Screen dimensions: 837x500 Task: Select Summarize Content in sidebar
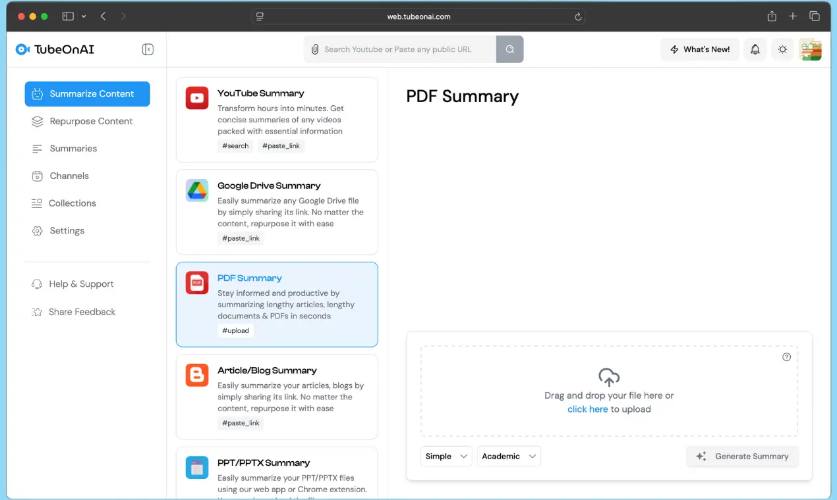(x=87, y=94)
